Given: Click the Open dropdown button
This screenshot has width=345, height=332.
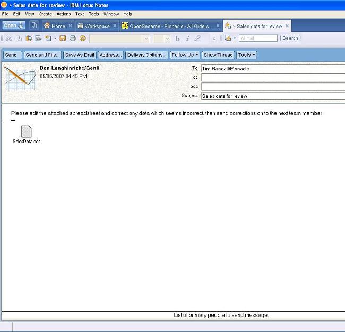Looking at the screenshot, I should (14, 26).
